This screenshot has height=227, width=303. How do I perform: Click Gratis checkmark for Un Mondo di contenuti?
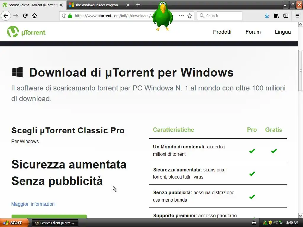274,151
